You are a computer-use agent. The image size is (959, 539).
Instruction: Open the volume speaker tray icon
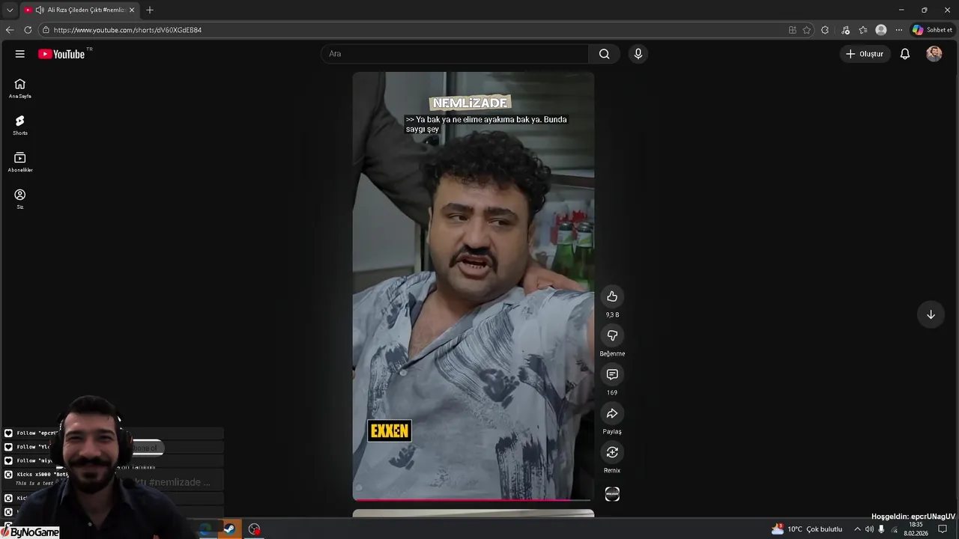[869, 529]
